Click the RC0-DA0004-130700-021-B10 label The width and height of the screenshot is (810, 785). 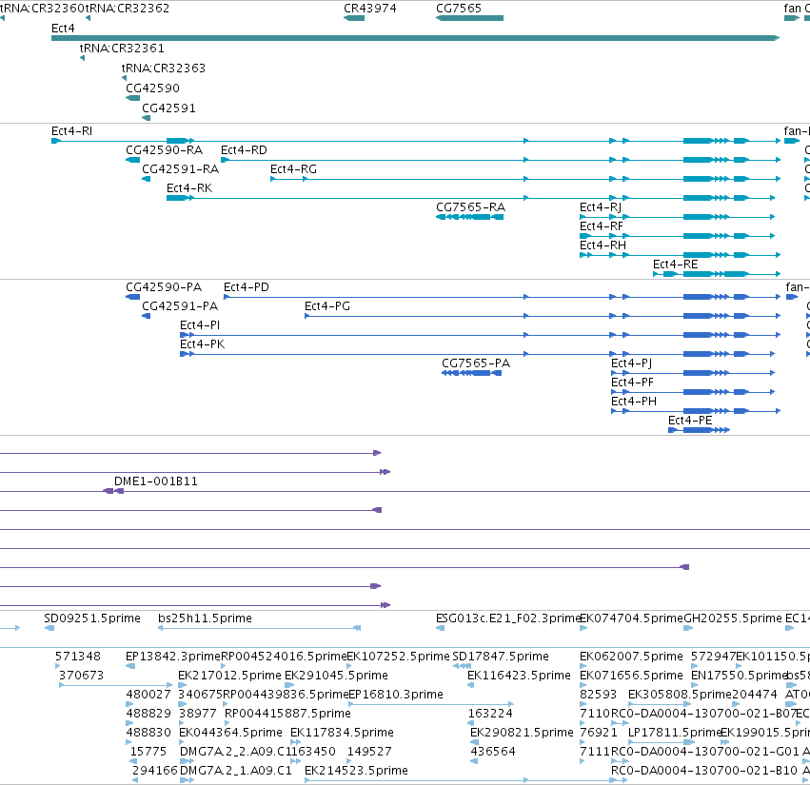[x=704, y=772]
